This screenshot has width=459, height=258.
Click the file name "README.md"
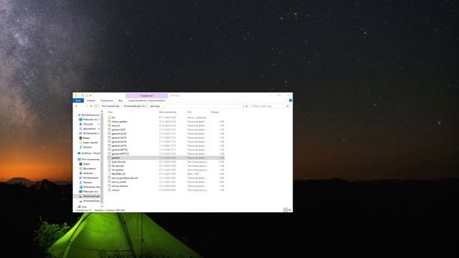(118, 173)
